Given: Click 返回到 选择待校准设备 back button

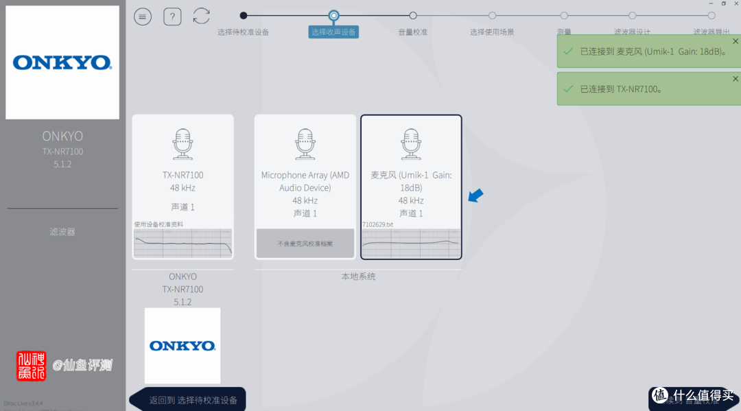Looking at the screenshot, I should point(187,399).
